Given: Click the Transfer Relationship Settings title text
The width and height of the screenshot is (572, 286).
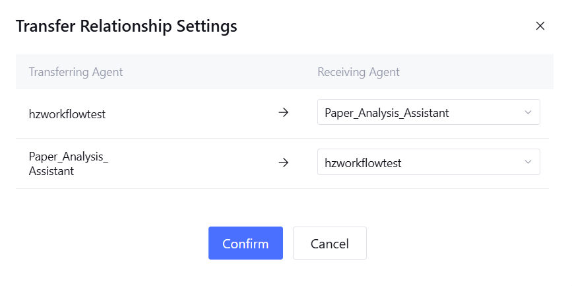Looking at the screenshot, I should (x=126, y=26).
